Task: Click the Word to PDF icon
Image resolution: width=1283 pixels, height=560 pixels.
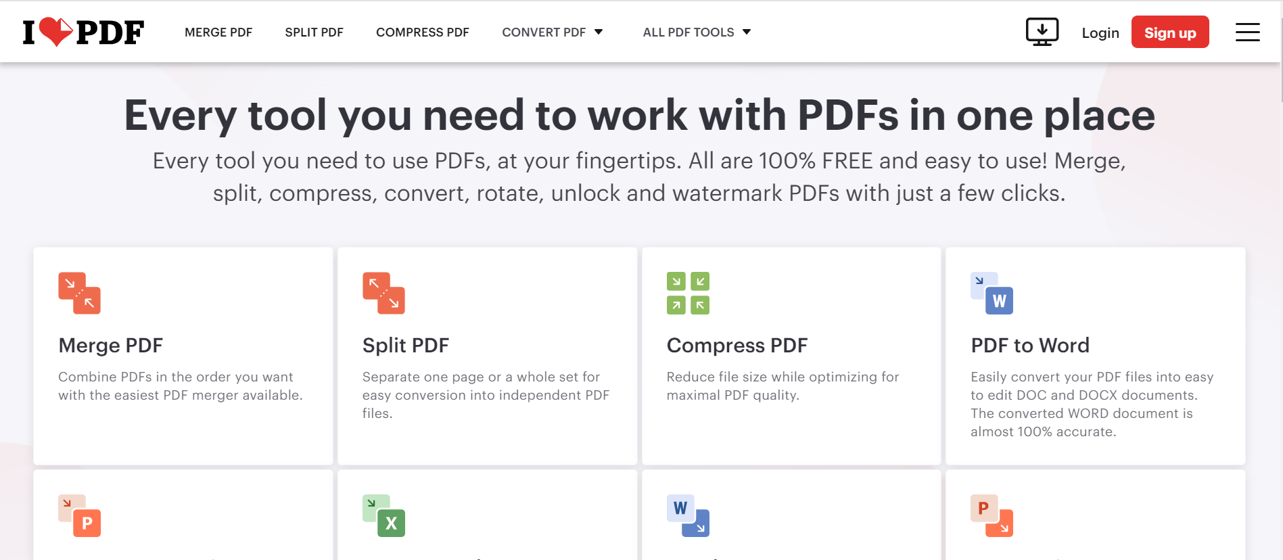Action: 688,515
